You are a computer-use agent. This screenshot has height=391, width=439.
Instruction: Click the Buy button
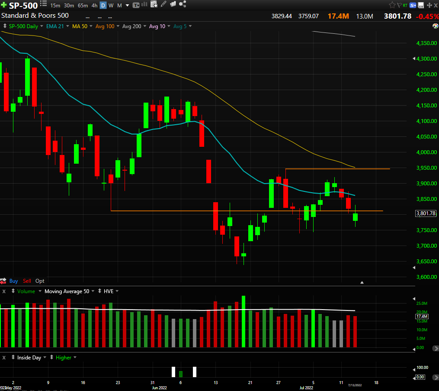tap(13, 281)
